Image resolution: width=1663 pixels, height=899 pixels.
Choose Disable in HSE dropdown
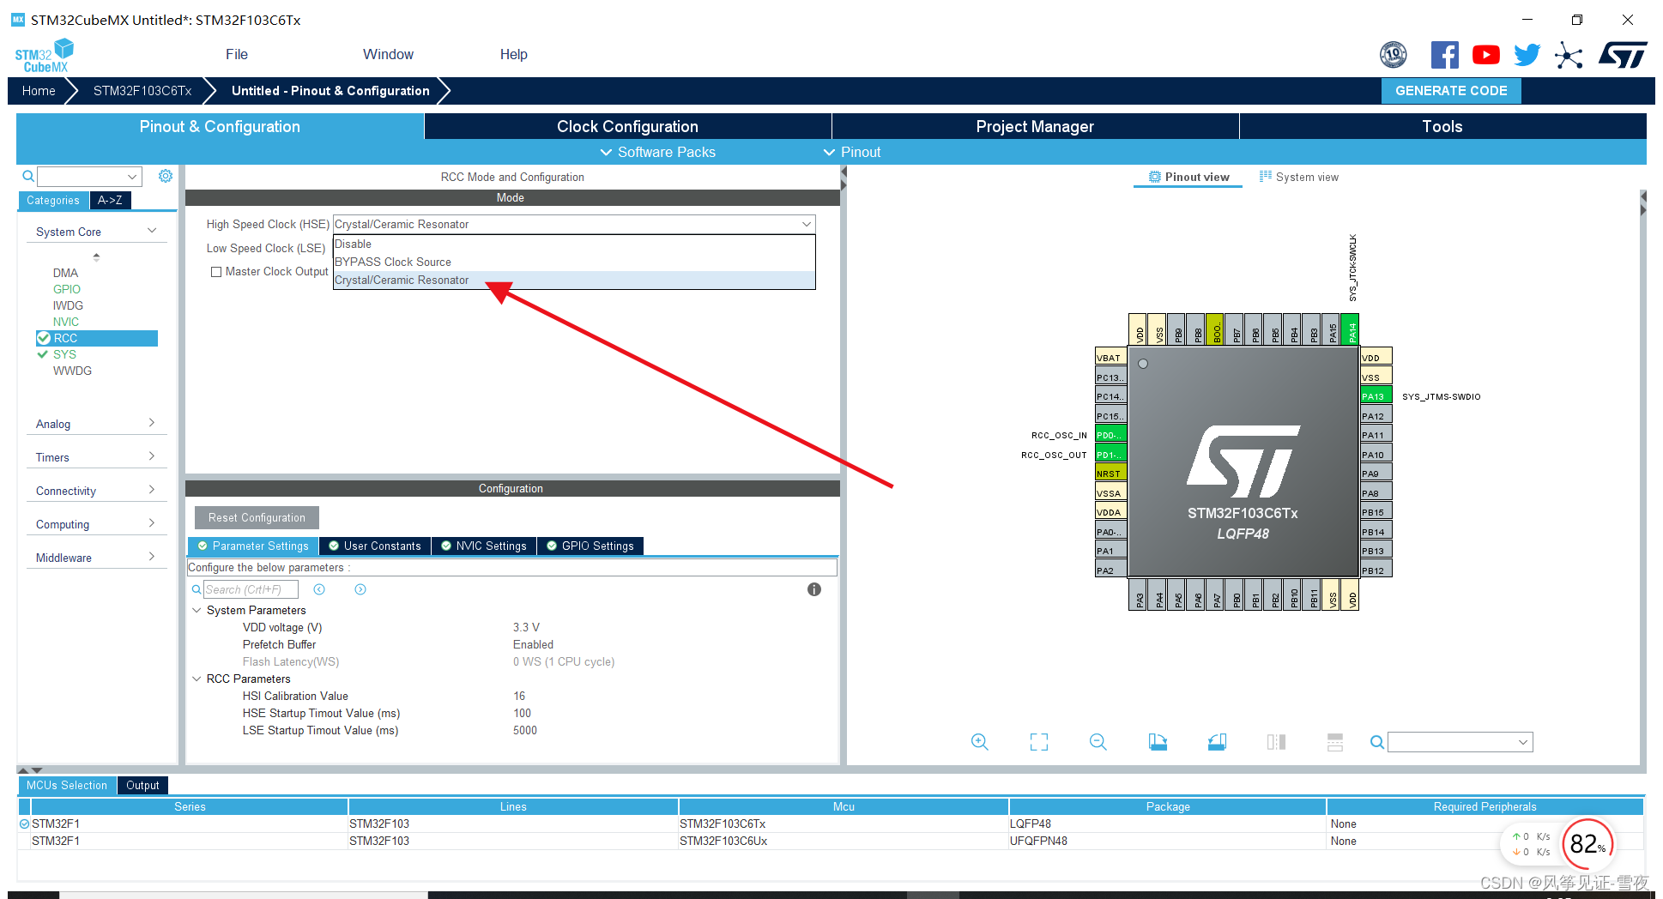pyautogui.click(x=574, y=244)
